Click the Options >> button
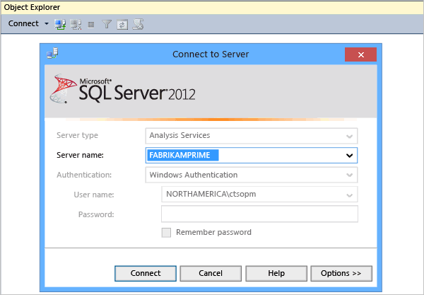424x295 pixels. coord(341,273)
